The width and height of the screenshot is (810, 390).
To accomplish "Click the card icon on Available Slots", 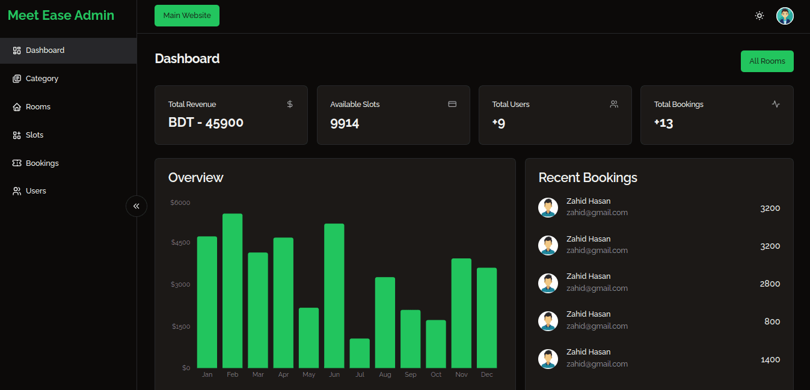I will pos(452,104).
